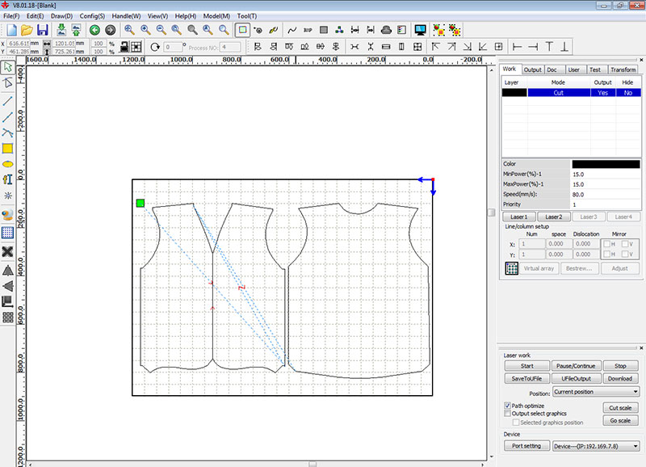Image resolution: width=646 pixels, height=467 pixels.
Task: Open the Config(S) menu
Action: (92, 16)
